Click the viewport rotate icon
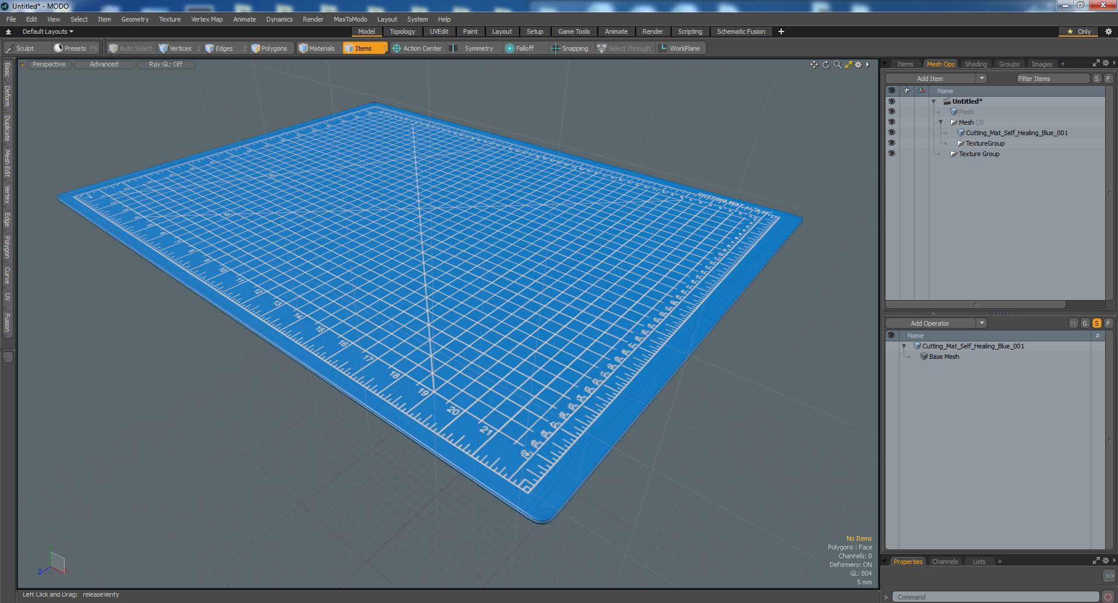Image resolution: width=1118 pixels, height=603 pixels. 826,65
